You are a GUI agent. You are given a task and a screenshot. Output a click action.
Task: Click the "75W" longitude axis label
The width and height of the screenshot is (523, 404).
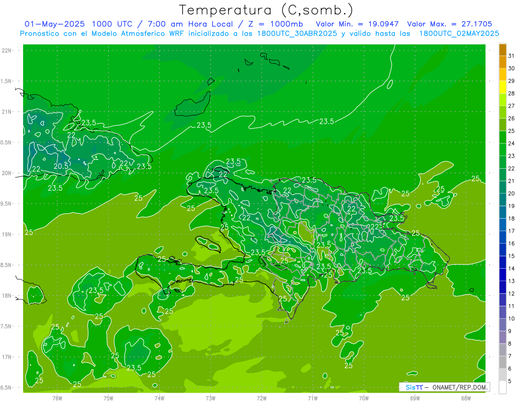(x=109, y=398)
